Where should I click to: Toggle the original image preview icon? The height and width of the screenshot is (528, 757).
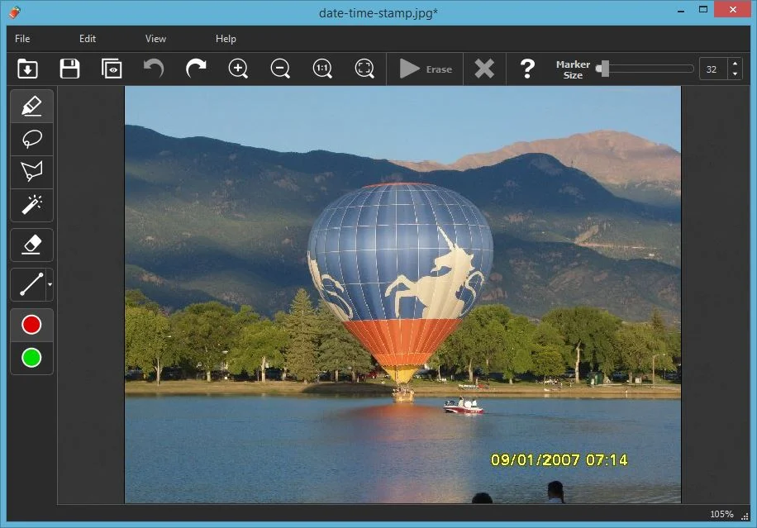pyautogui.click(x=112, y=69)
